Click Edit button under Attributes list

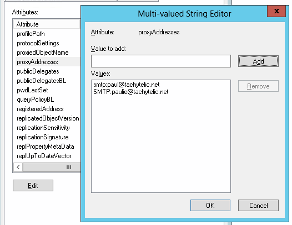click(33, 186)
